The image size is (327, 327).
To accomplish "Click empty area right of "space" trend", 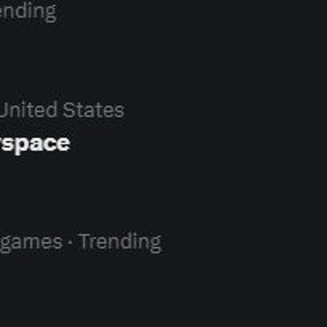I will tap(196, 144).
